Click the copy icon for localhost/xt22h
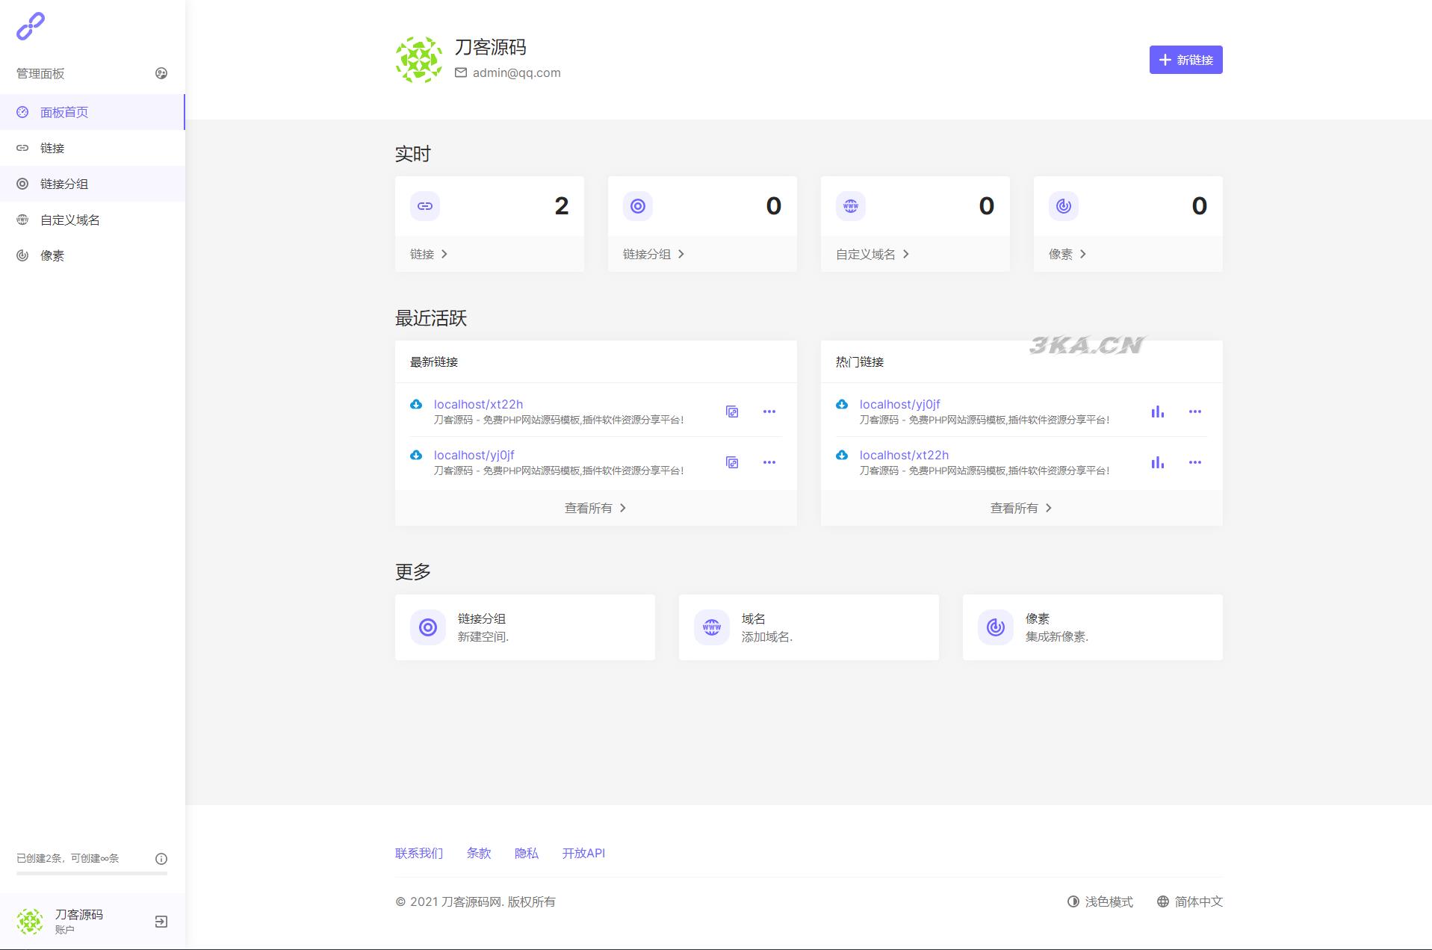The image size is (1432, 950). (x=732, y=412)
